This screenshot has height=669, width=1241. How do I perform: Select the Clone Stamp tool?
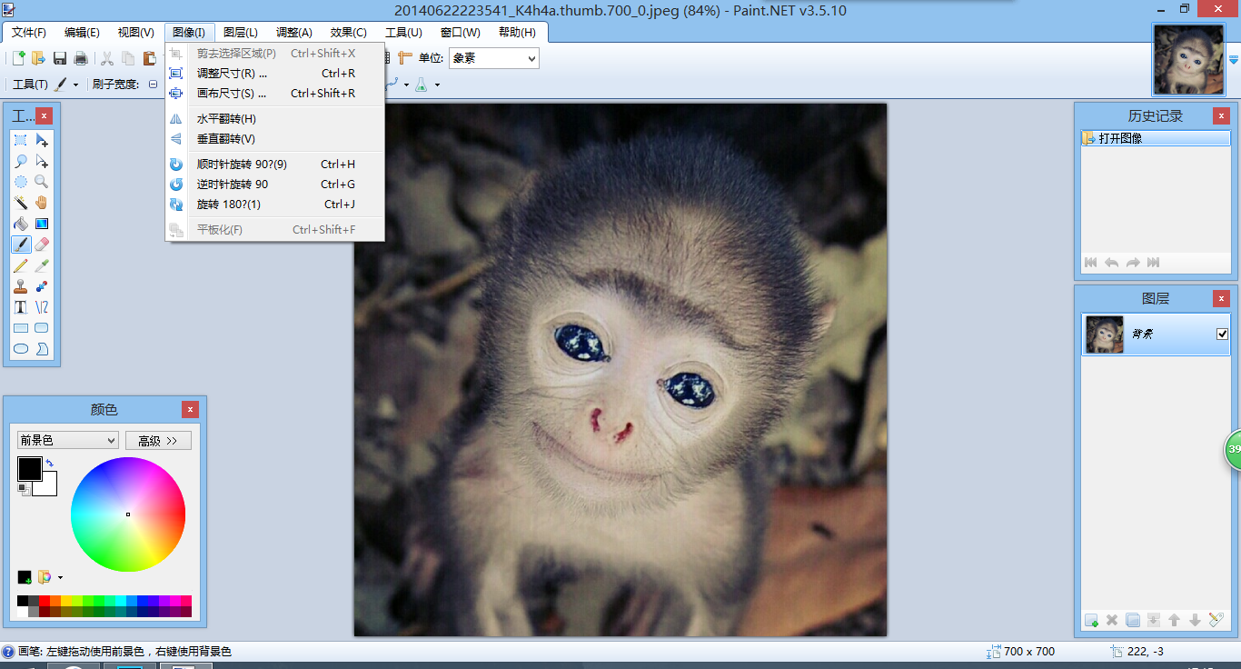[21, 286]
